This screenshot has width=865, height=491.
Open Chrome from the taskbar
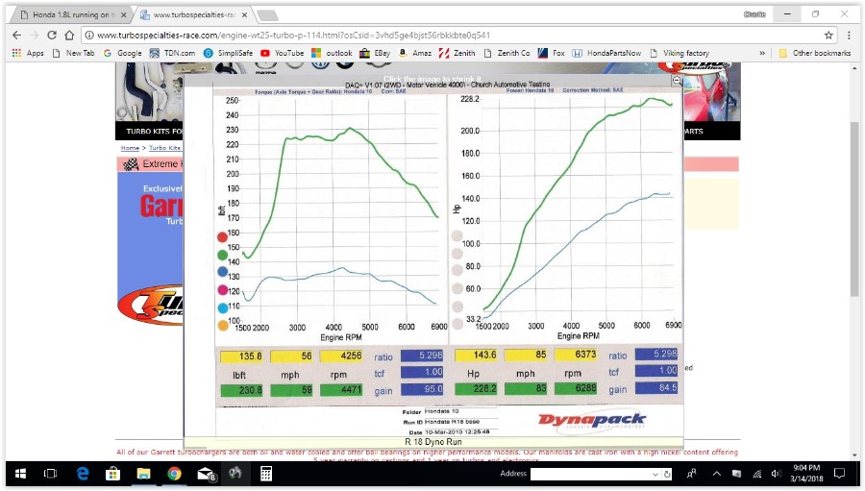coord(174,474)
